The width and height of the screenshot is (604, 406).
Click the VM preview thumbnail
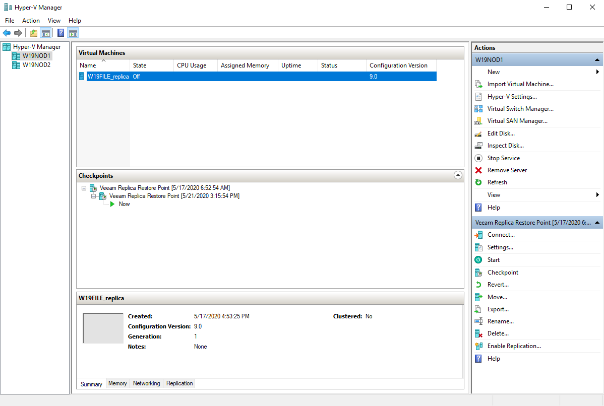103,328
